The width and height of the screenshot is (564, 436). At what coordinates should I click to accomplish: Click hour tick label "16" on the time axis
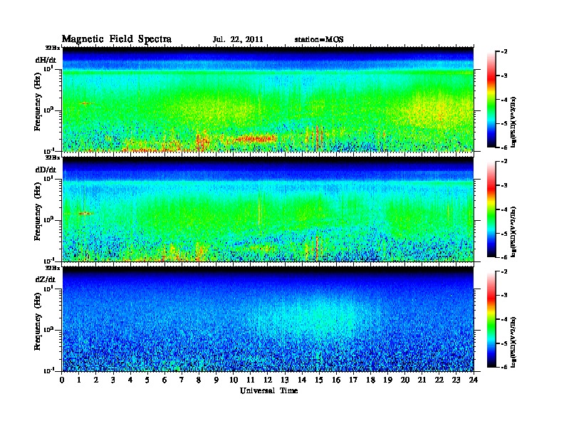336,380
